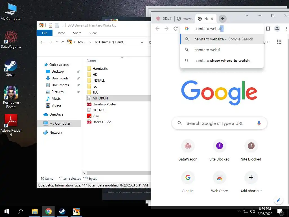Click Add shortcut tile

[x=251, y=182]
